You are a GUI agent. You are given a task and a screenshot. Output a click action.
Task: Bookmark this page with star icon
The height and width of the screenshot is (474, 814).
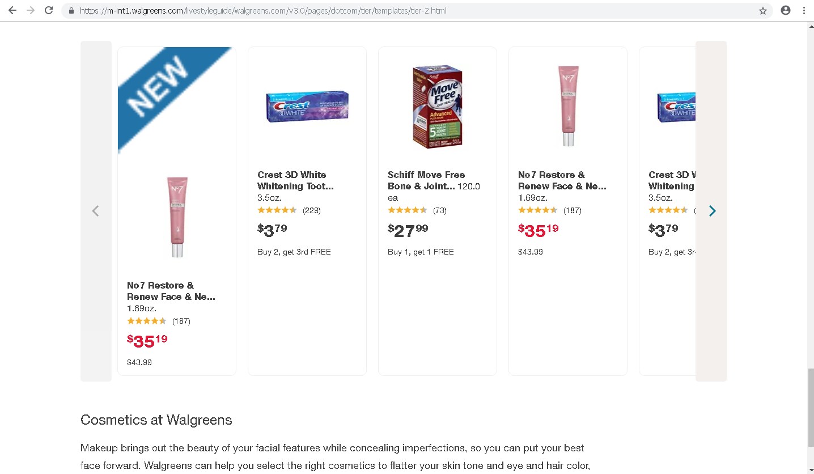763,10
